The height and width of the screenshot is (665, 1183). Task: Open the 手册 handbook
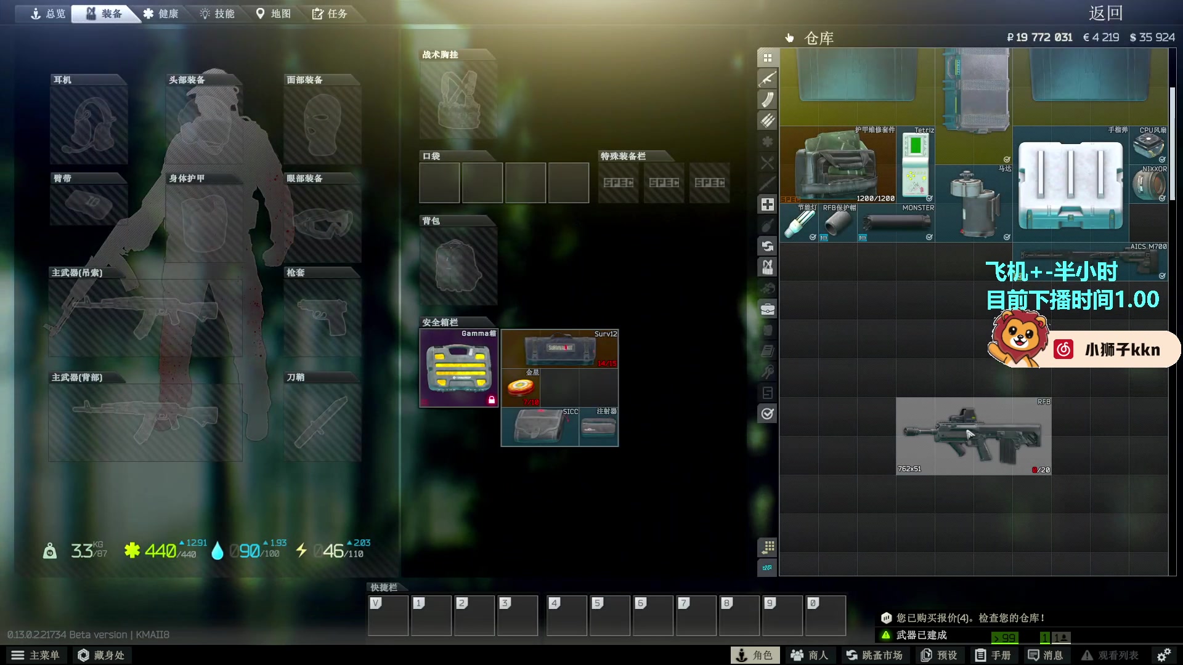(993, 655)
